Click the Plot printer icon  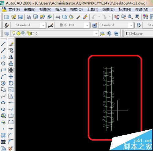[29, 17]
